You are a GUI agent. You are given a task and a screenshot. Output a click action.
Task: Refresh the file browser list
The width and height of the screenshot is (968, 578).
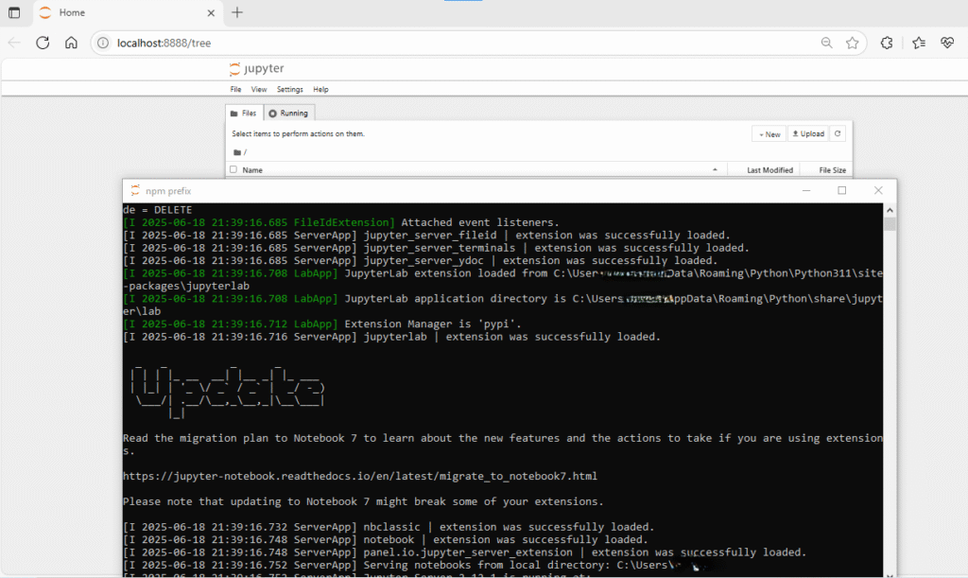click(x=838, y=134)
